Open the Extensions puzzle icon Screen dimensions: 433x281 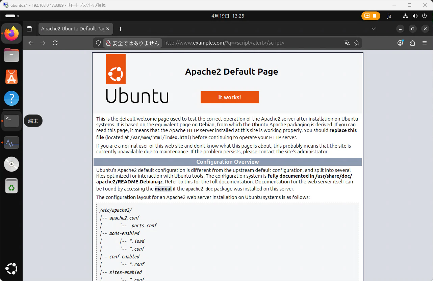412,43
